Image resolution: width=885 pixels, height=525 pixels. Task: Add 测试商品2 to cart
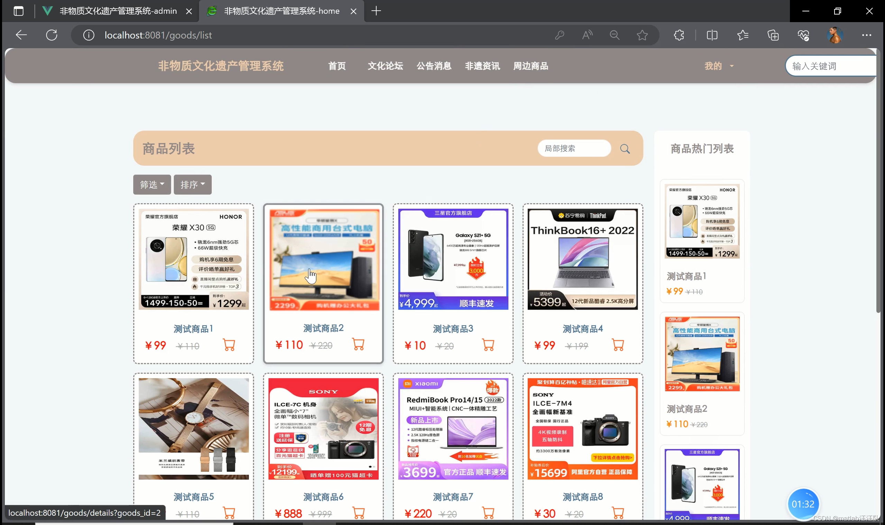coord(359,344)
